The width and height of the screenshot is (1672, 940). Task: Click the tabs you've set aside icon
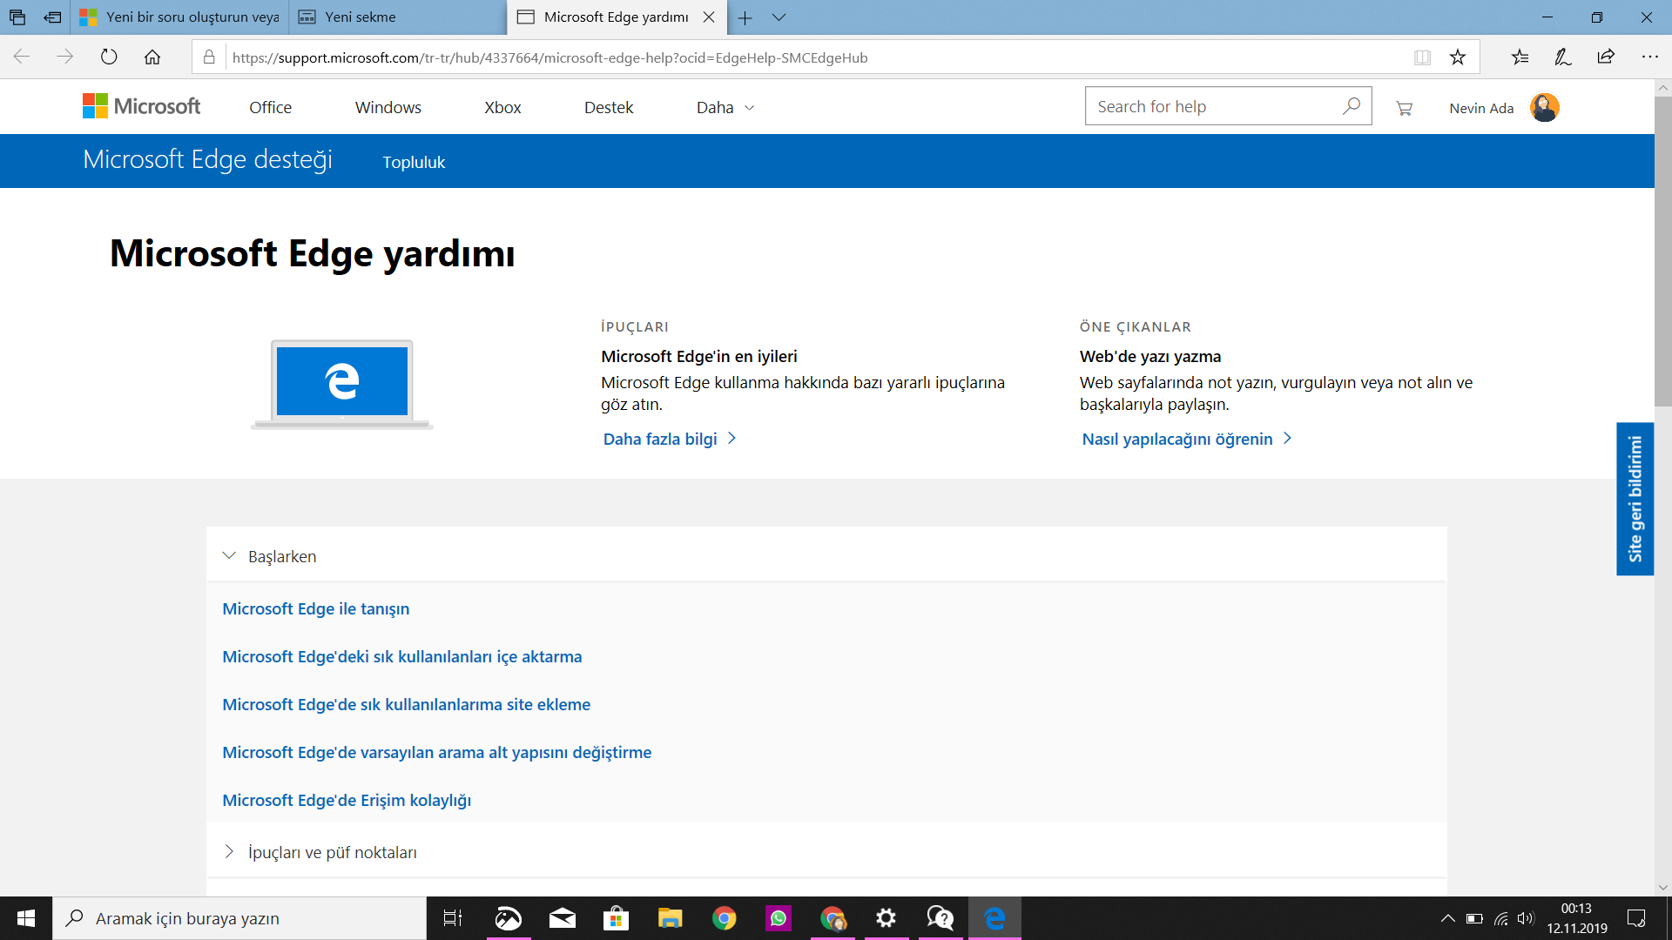click(x=17, y=17)
